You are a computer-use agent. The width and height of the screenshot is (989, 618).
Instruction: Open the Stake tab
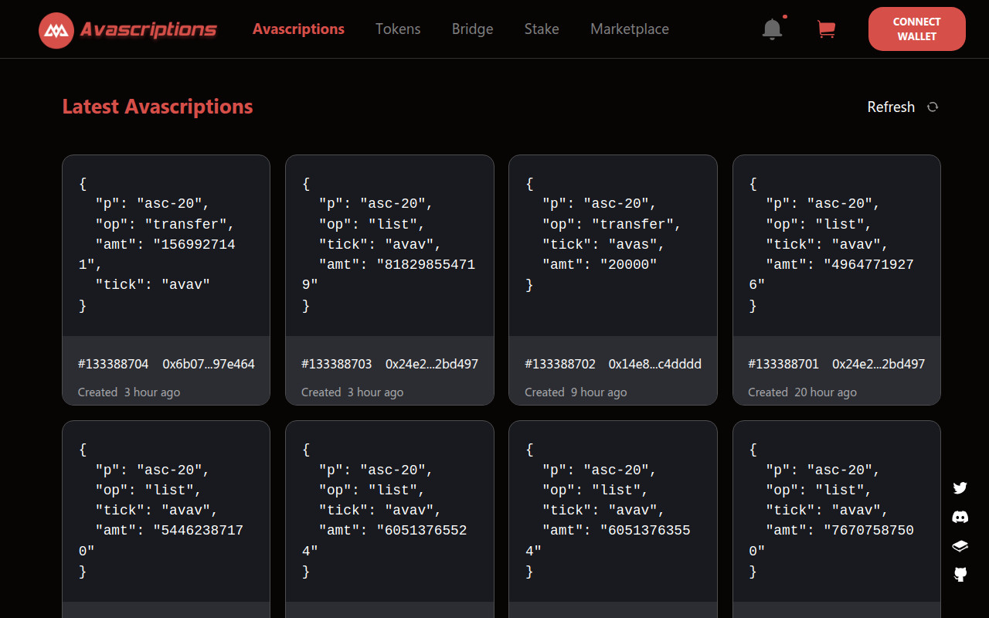click(x=542, y=29)
